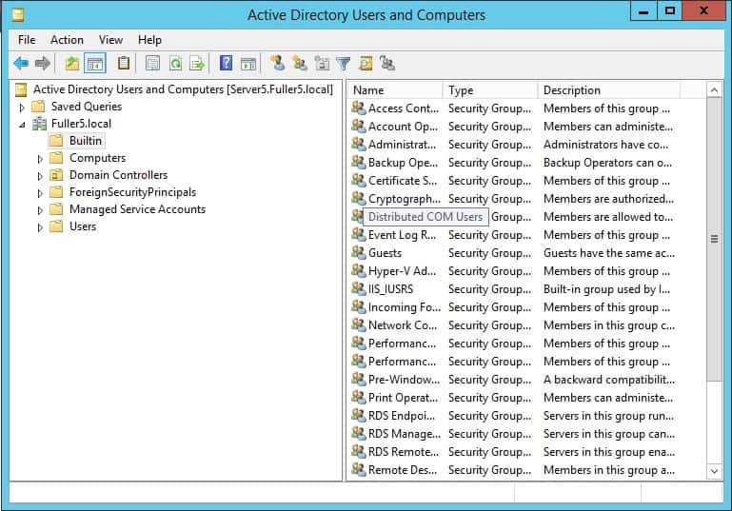Expand the ForeignSecurityPrincipals container
732x511 pixels.
[x=40, y=193]
